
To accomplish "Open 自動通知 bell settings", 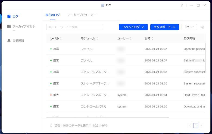I will (18, 41).
